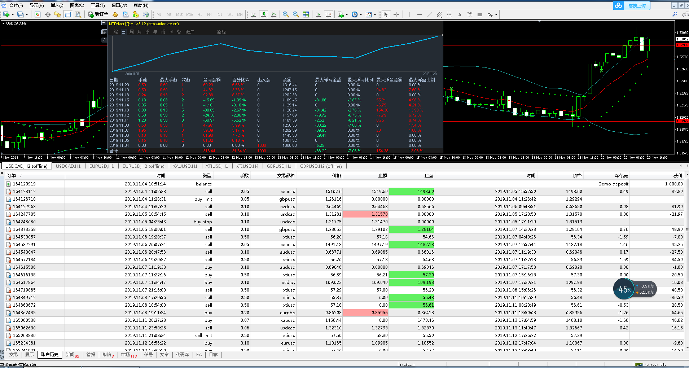Zoom out on the chart
The height and width of the screenshot is (368, 689).
tap(296, 14)
